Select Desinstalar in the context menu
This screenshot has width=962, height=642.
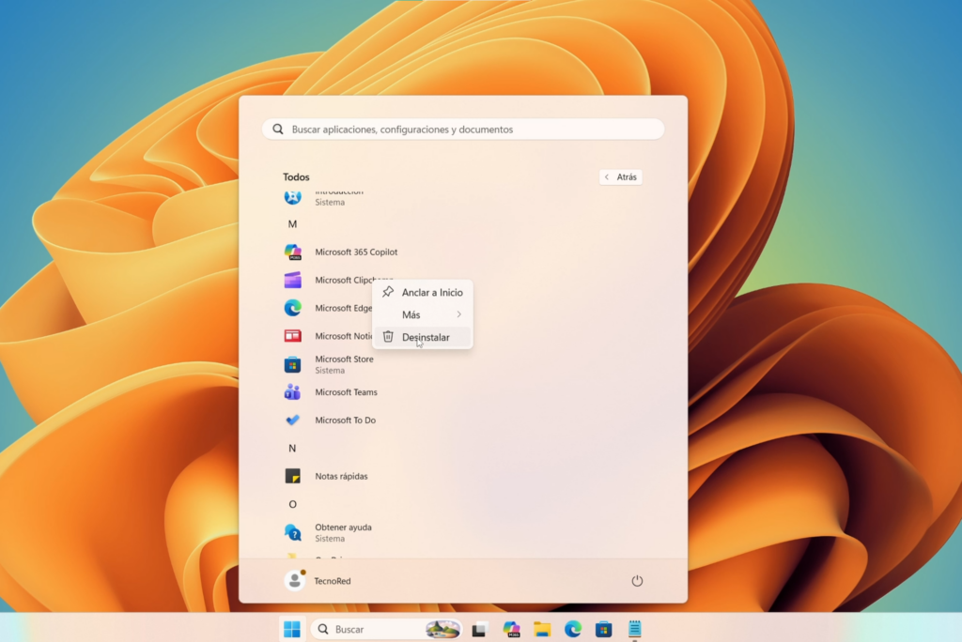427,337
